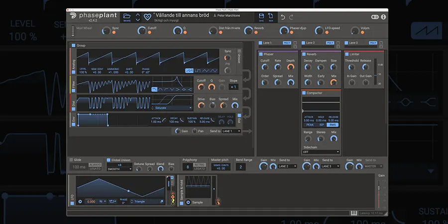This screenshot has height=224, width=448.
Task: Enable Unison on the Analog oscillator
Action: (239, 51)
